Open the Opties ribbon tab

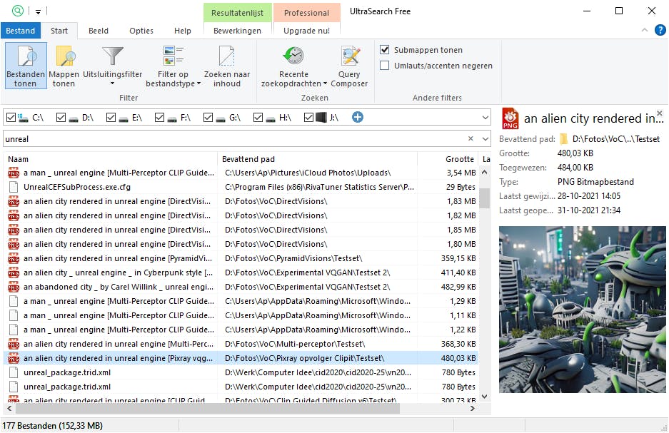click(x=141, y=31)
